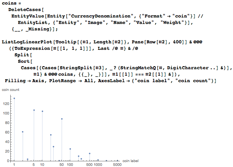Click the Last function in code
The image size is (233, 167).
pyautogui.click(x=104, y=48)
